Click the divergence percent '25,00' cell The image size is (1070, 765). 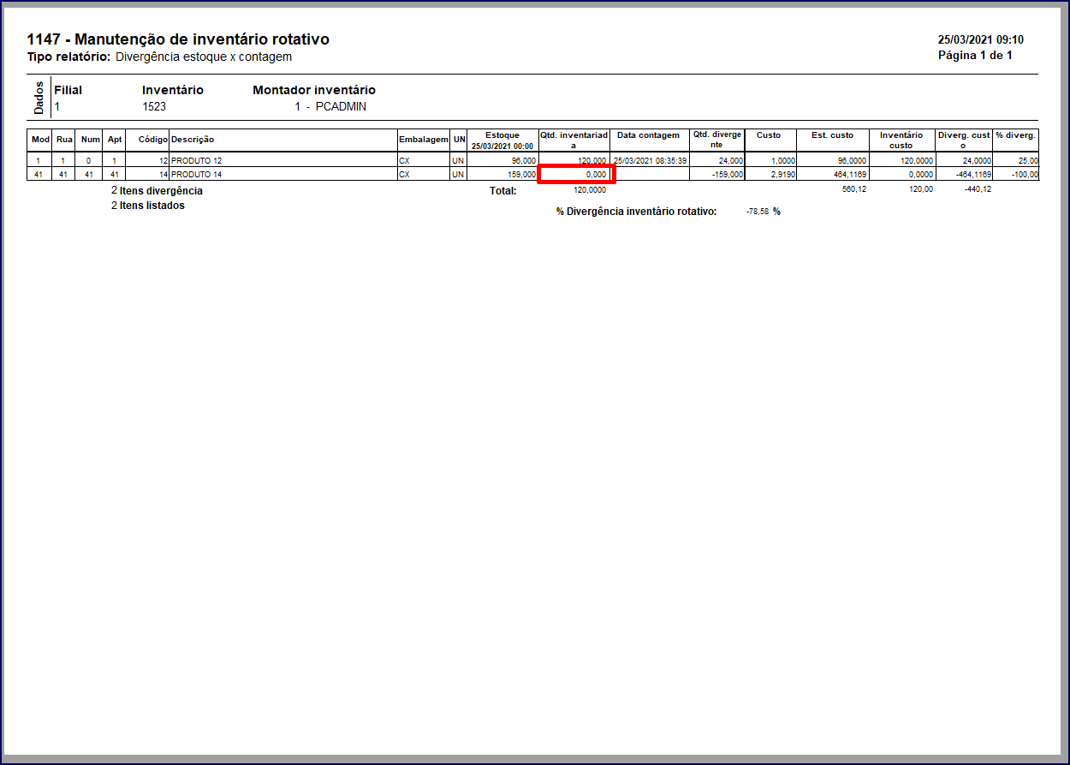(x=1026, y=161)
